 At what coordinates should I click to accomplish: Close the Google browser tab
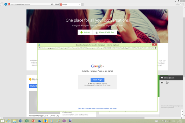(80, 4)
